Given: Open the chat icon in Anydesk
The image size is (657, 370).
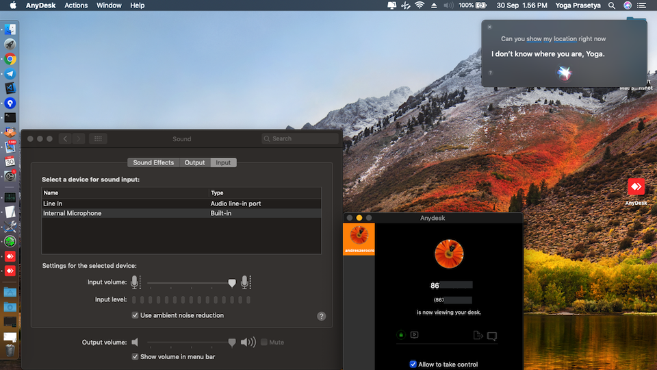Looking at the screenshot, I should tap(492, 336).
